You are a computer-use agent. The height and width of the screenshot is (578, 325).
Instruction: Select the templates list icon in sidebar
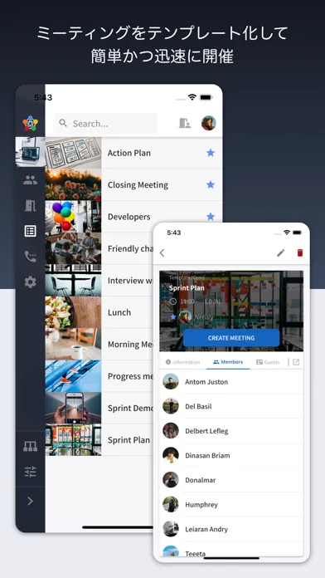(30, 231)
